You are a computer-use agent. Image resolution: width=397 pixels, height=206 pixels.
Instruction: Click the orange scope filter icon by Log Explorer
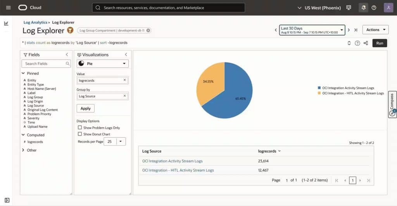(70, 30)
